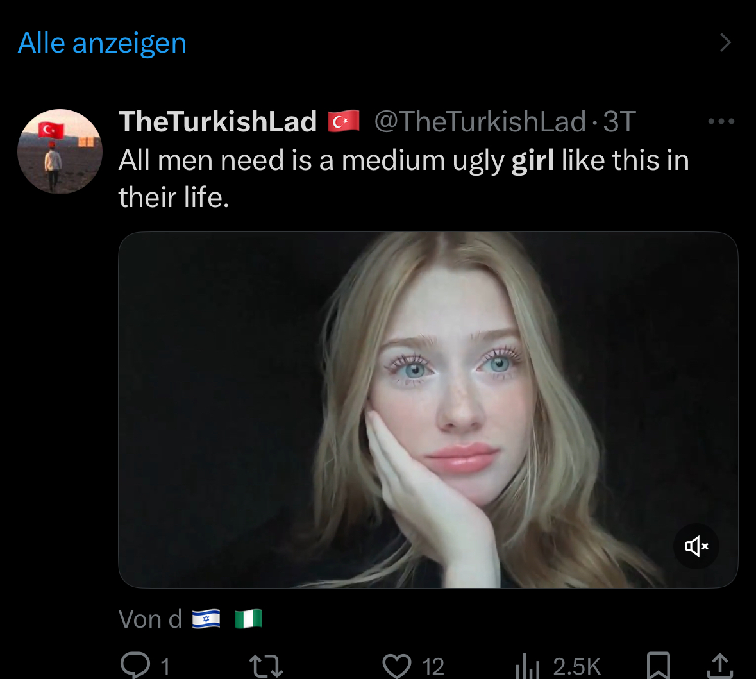This screenshot has width=756, height=679.
Task: Open the tweet's three-dot more options menu
Action: [x=721, y=121]
